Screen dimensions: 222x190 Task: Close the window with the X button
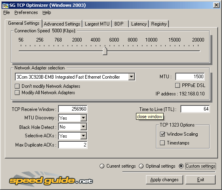pyautogui.click(x=216, y=5)
